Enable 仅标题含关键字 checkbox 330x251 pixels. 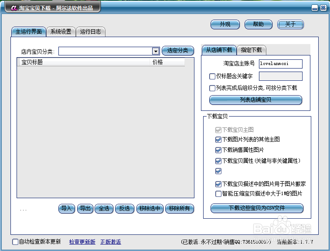pyautogui.click(x=212, y=76)
